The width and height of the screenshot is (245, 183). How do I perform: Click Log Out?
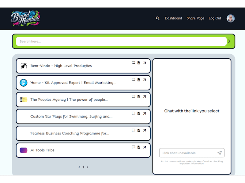[x=215, y=18]
